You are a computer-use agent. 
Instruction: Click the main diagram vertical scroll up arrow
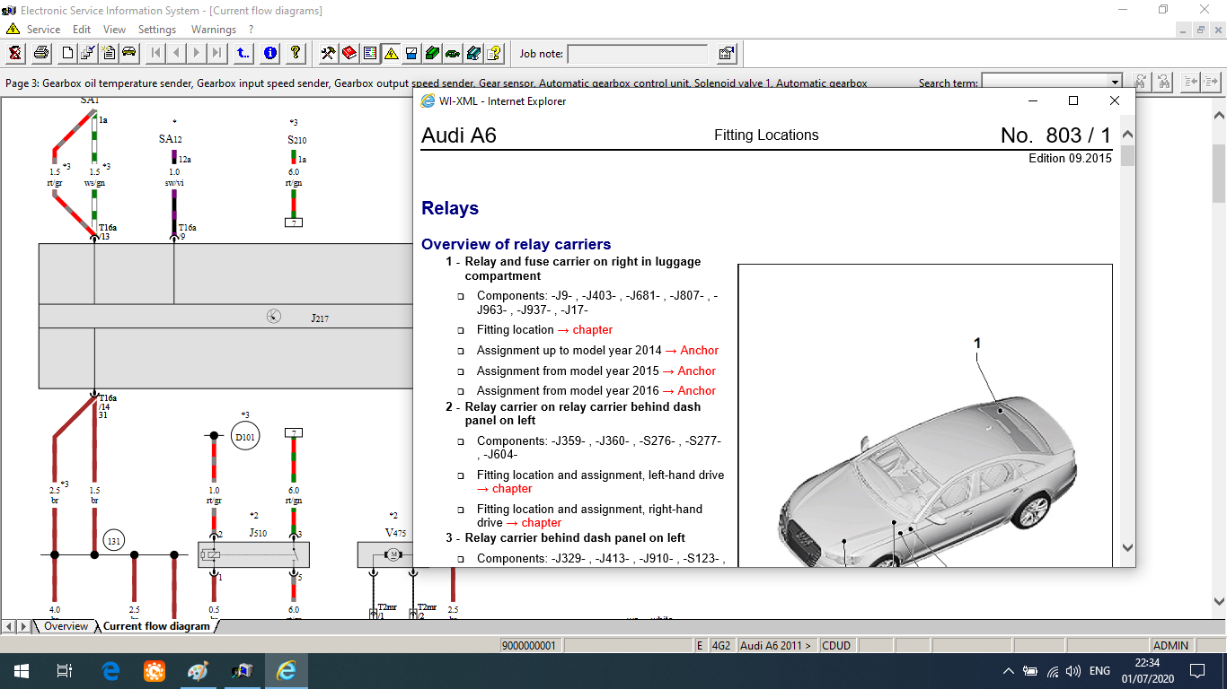coord(1219,116)
